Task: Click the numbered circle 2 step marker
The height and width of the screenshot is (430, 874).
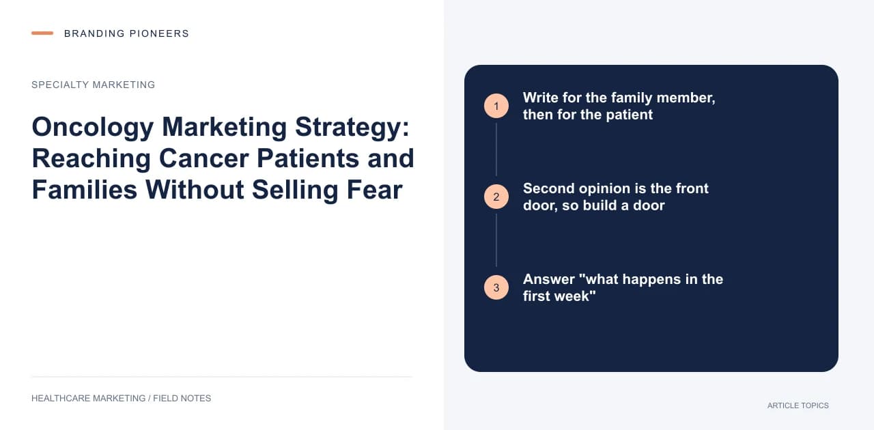Action: pos(496,197)
